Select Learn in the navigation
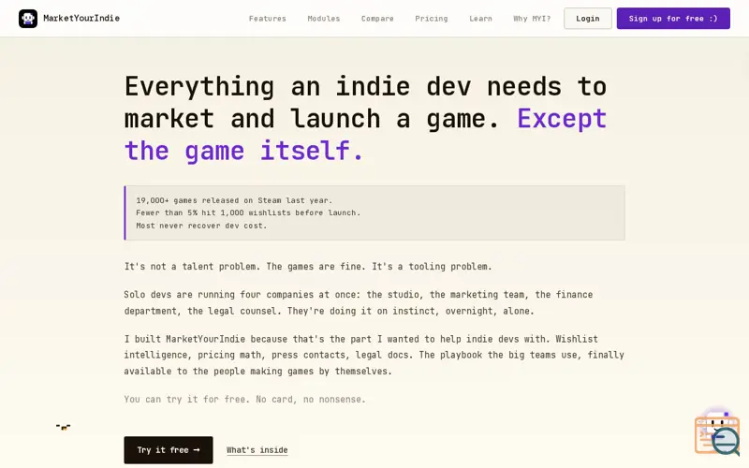This screenshot has width=749, height=468. point(480,19)
